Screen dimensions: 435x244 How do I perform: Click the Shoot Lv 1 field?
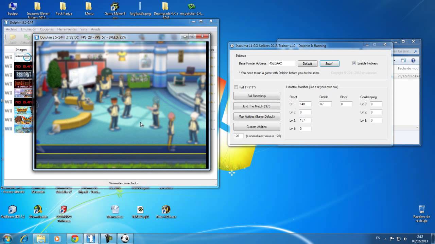[305, 129]
